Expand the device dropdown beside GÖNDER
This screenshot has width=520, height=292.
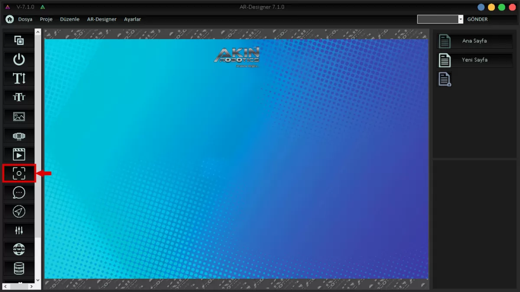pos(461,19)
